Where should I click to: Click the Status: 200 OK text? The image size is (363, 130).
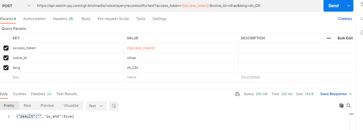(x=255, y=94)
